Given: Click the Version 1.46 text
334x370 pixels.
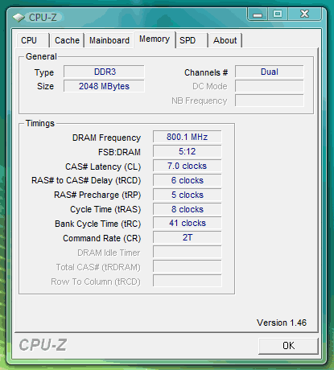Looking at the screenshot, I should click(282, 323).
